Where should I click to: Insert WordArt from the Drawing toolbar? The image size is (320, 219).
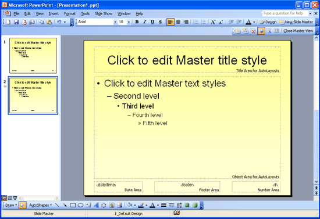pos(96,205)
